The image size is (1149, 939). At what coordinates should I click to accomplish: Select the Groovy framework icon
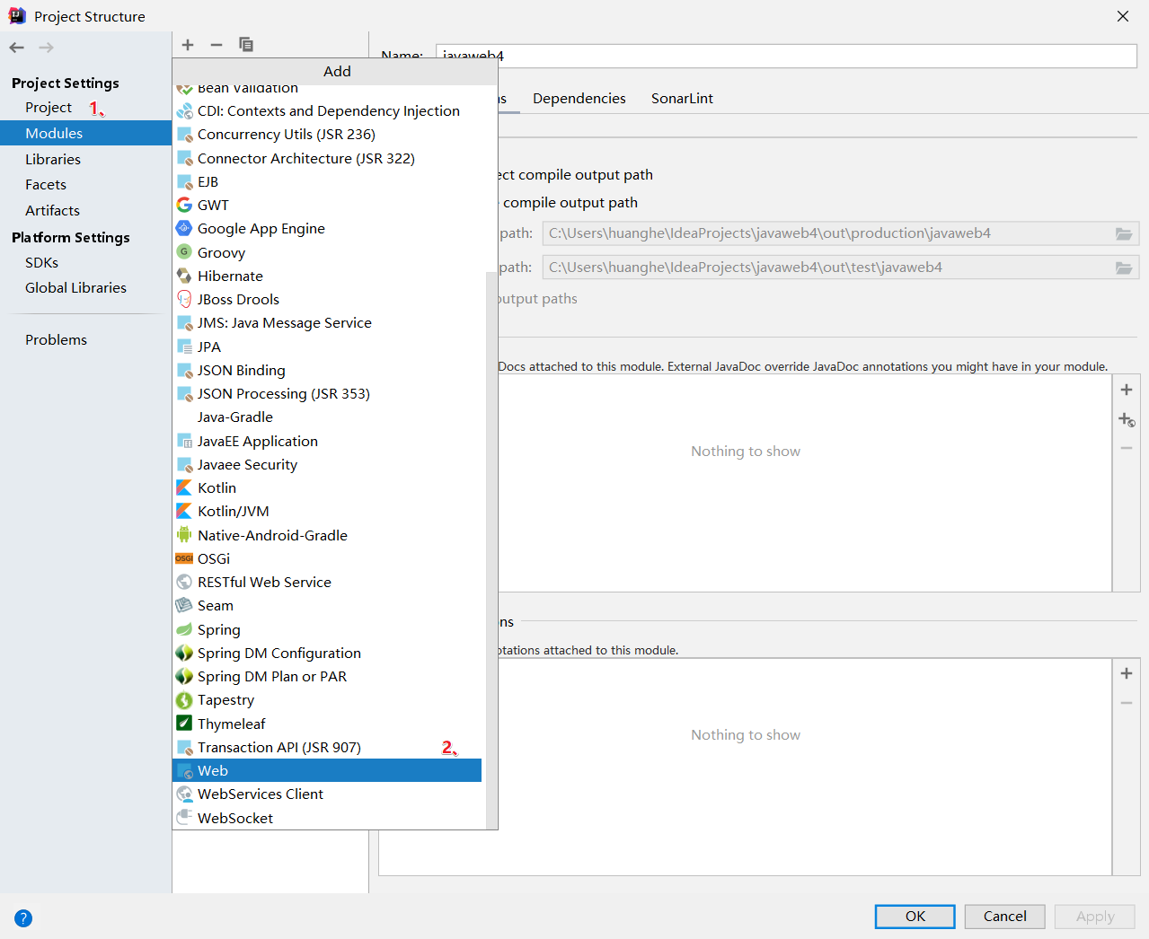pyautogui.click(x=184, y=251)
